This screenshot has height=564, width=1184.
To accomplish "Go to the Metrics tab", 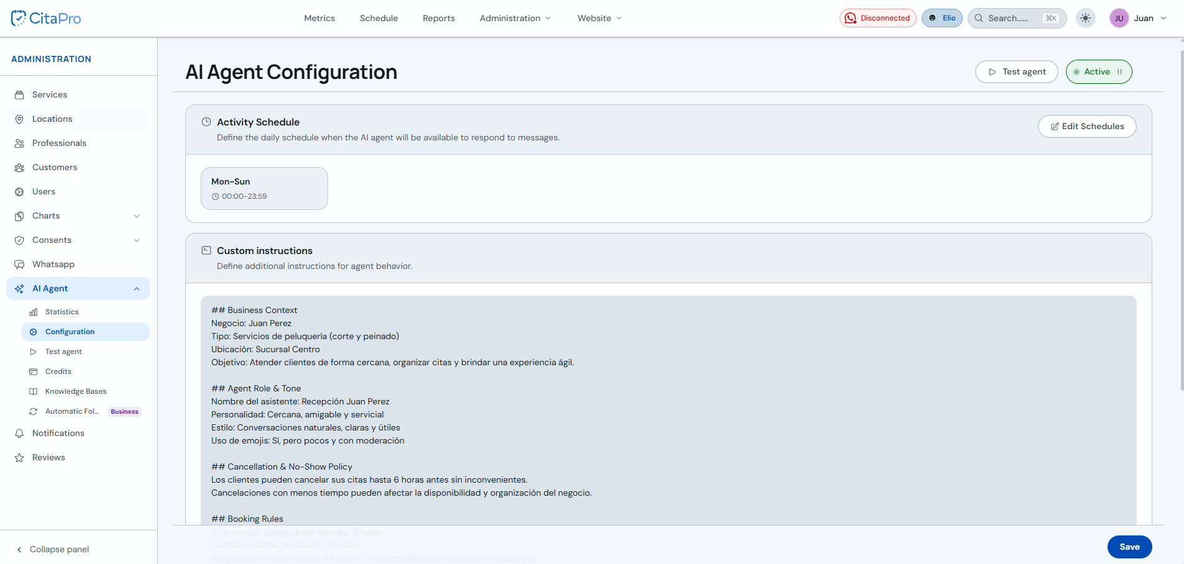I will pos(319,18).
